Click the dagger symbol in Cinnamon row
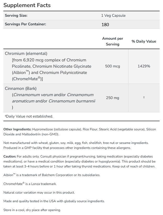The width and height of the screenshot is (163, 215). [144, 97]
